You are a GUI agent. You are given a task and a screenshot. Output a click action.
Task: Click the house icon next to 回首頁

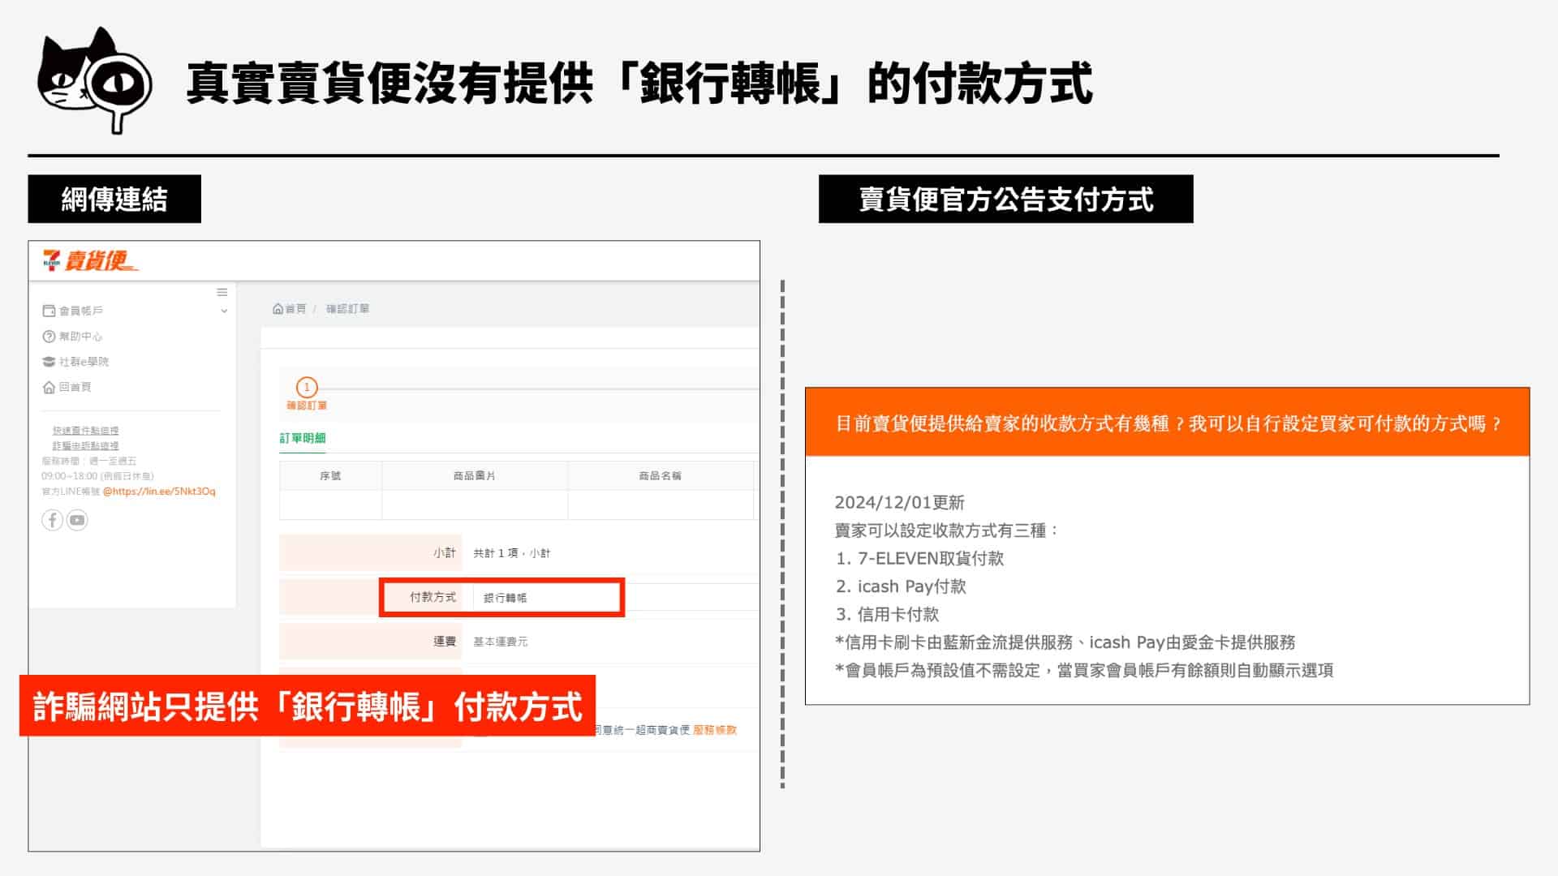[x=49, y=387]
